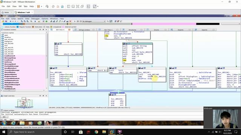Open IDA Search menu
The image size is (241, 135).
tap(20, 19)
